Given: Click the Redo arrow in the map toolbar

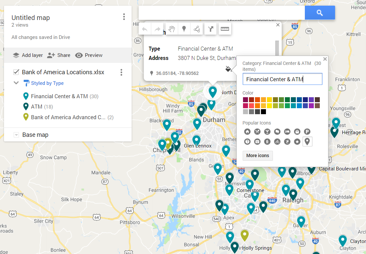Looking at the screenshot, I should coord(158,29).
